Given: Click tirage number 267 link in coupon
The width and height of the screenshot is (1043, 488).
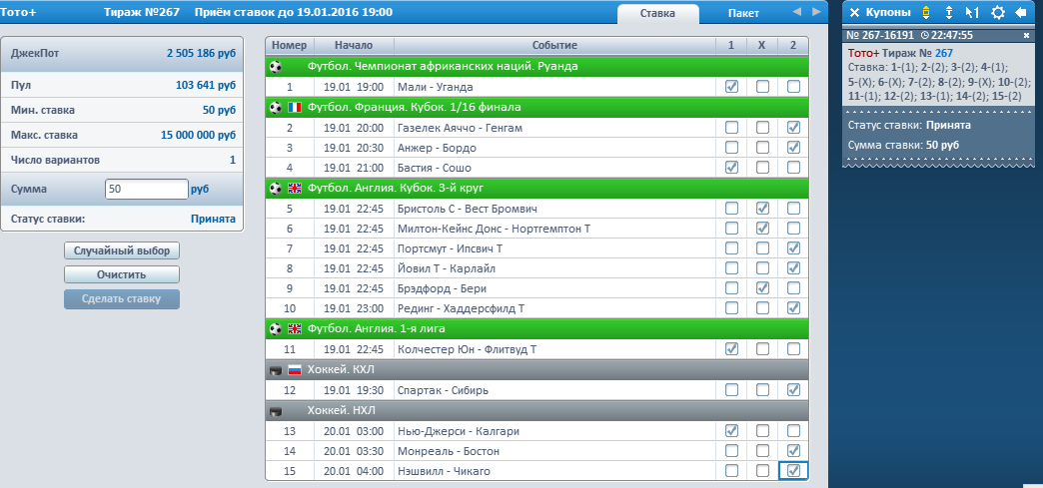Looking at the screenshot, I should pos(944,53).
